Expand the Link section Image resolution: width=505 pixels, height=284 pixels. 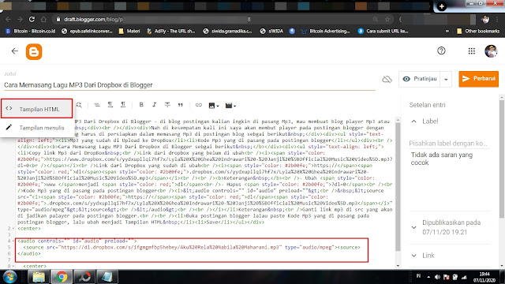[413, 256]
